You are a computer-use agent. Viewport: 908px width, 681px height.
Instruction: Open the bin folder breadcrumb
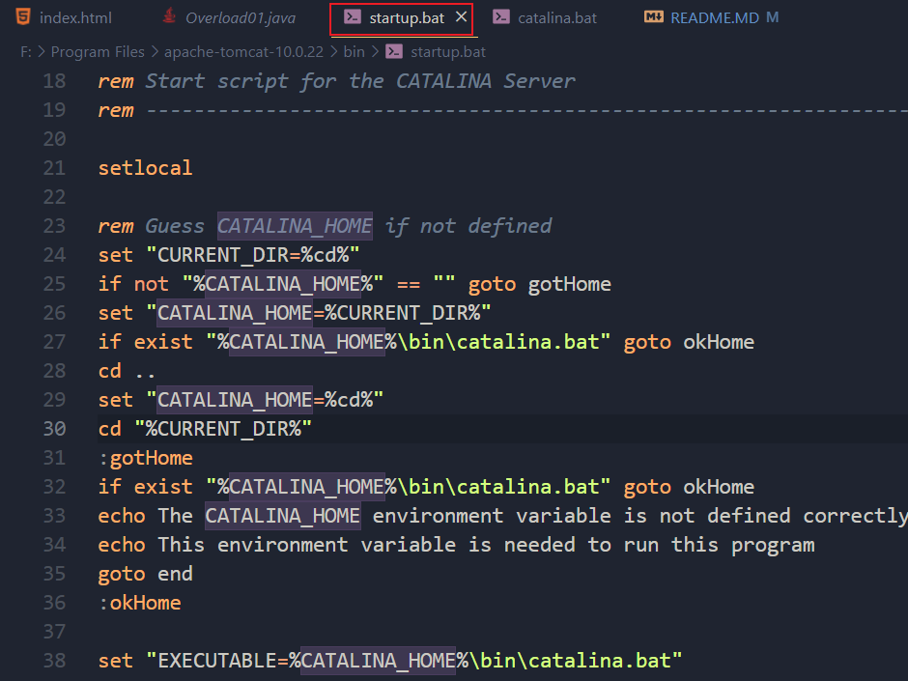tap(354, 52)
